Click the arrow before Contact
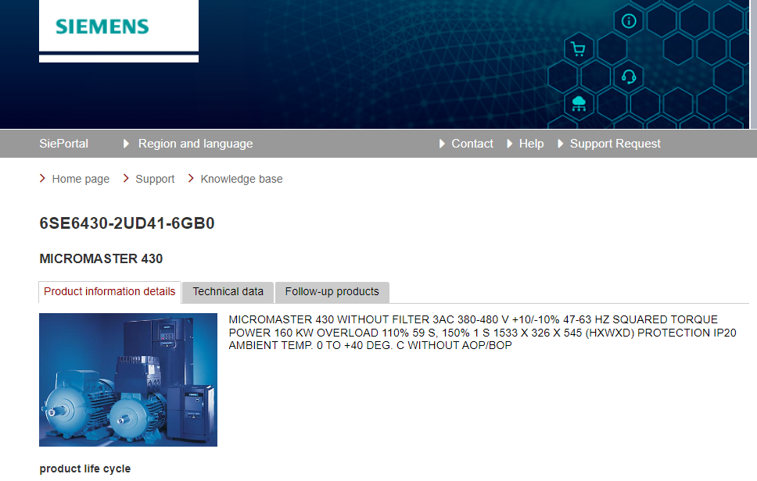The height and width of the screenshot is (481, 757). click(443, 144)
